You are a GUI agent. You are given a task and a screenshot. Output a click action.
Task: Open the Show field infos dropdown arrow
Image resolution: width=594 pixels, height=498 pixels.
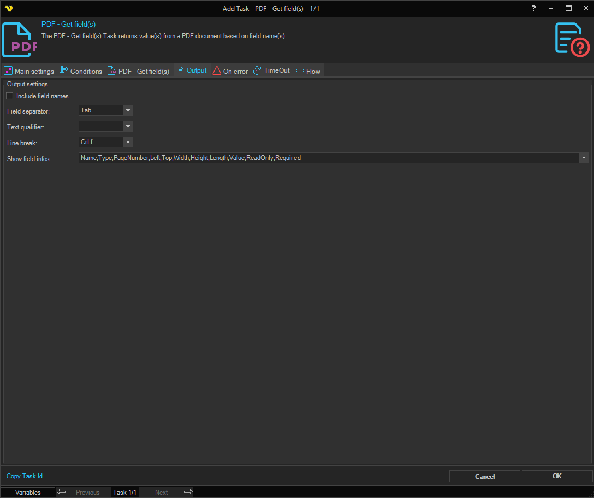584,158
